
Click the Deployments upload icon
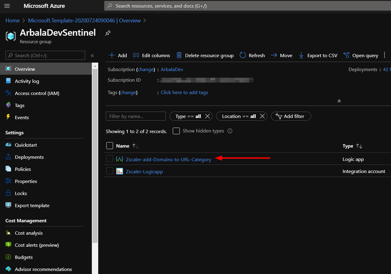8,157
